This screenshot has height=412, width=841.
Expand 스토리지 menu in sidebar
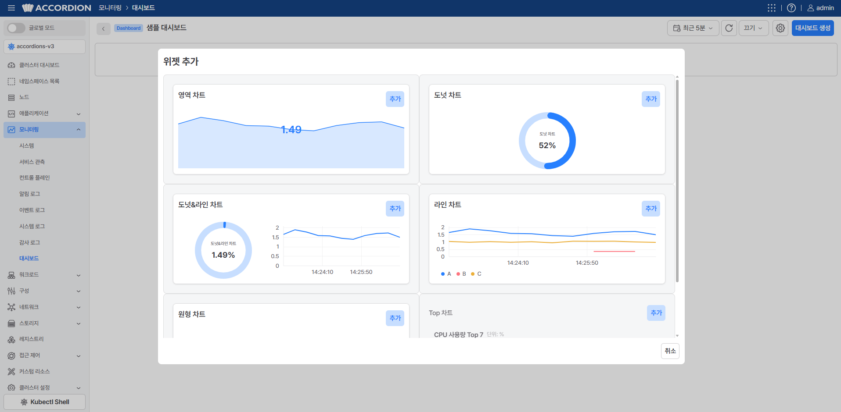click(44, 323)
